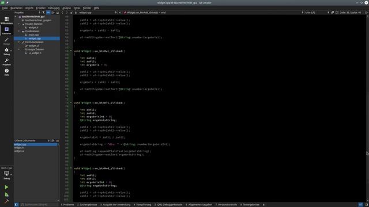Fold the on_btnMod_clicked function
The height and width of the screenshot is (207, 369).
click(71, 168)
